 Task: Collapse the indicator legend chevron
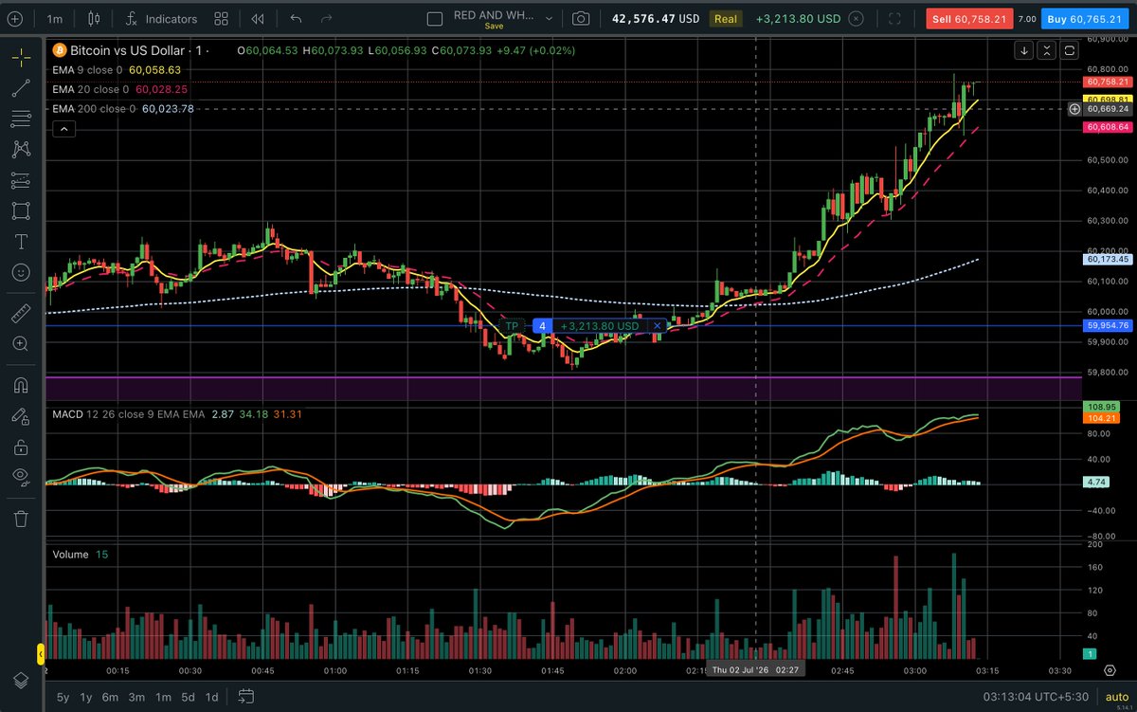point(63,128)
